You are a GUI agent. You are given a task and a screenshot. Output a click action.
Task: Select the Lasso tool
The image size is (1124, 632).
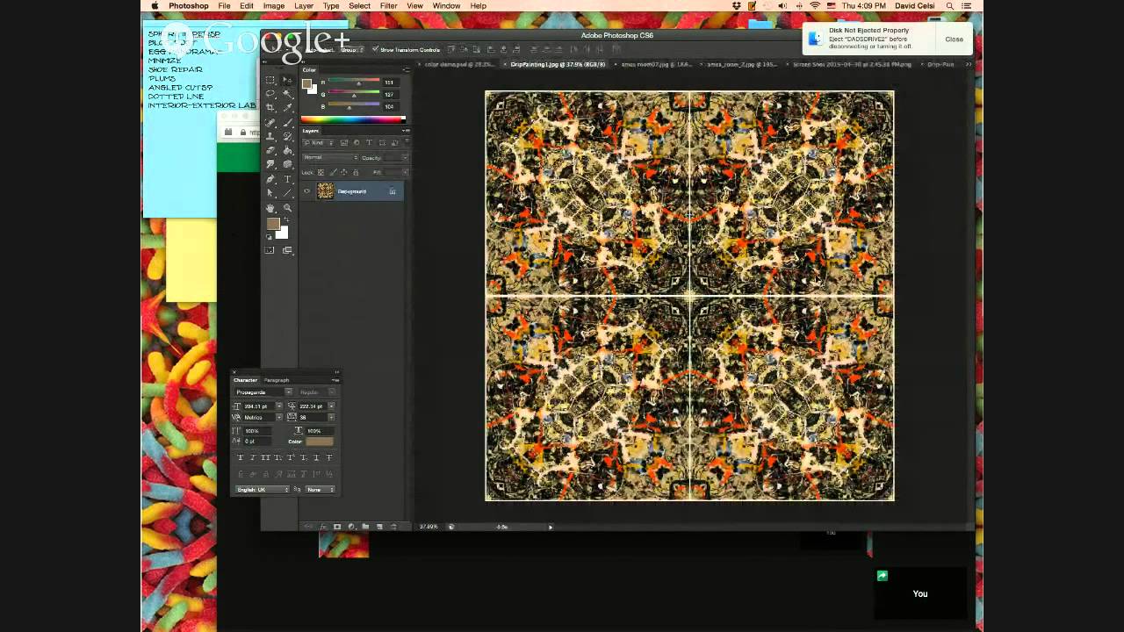270,94
